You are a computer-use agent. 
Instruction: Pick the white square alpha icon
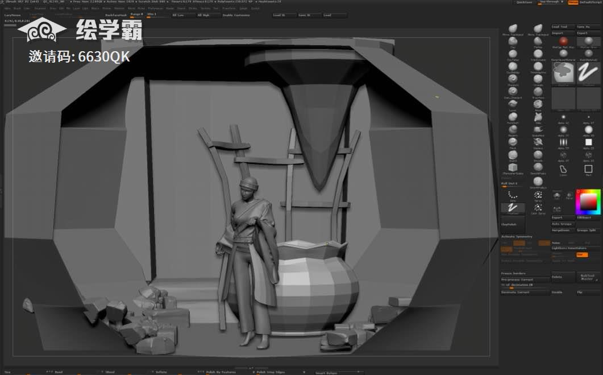click(x=589, y=142)
